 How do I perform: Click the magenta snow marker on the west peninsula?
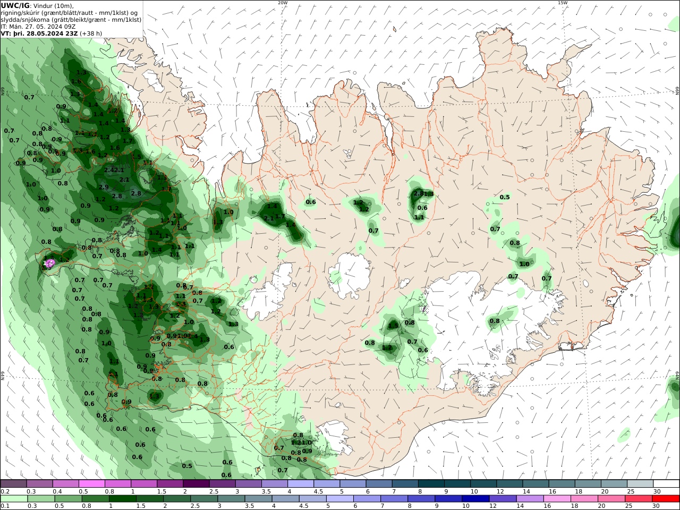(x=50, y=263)
